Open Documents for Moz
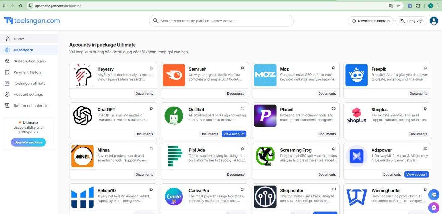The height and width of the screenshot is (214, 442). pos(327,93)
